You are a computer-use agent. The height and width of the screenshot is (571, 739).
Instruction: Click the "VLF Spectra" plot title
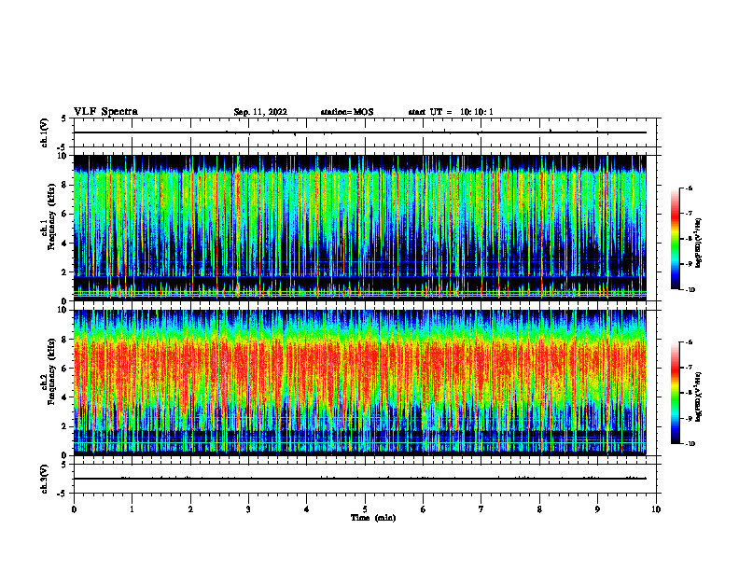[x=105, y=112]
